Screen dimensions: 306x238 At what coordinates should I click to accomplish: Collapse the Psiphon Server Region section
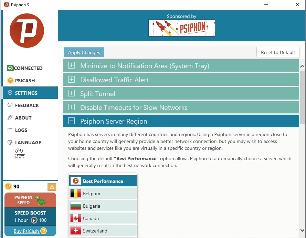[181, 121]
